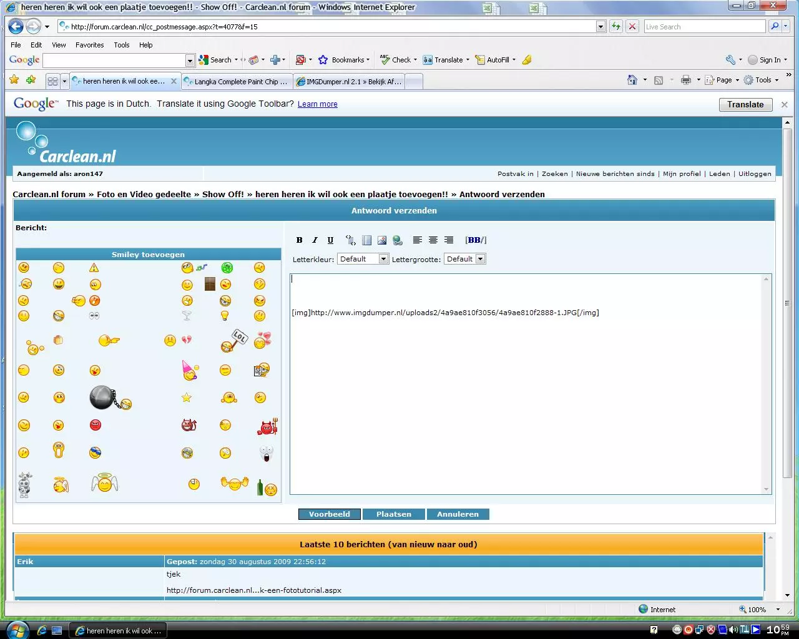799x639 pixels.
Task: Insert the LOL sign smiley
Action: click(235, 341)
